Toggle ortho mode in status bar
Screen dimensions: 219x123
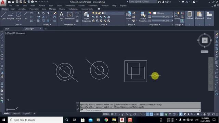coord(131,114)
